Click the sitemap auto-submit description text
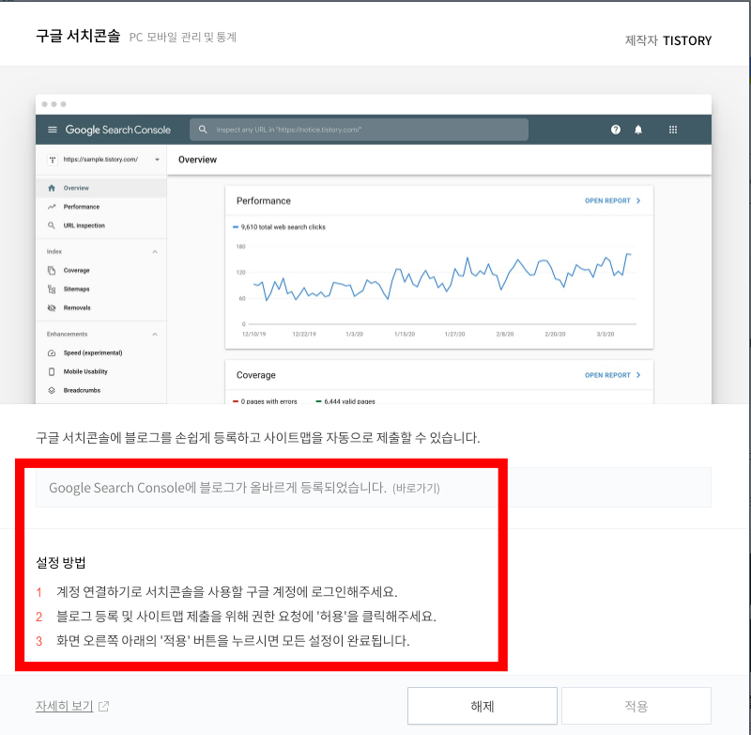The height and width of the screenshot is (735, 751). [258, 437]
